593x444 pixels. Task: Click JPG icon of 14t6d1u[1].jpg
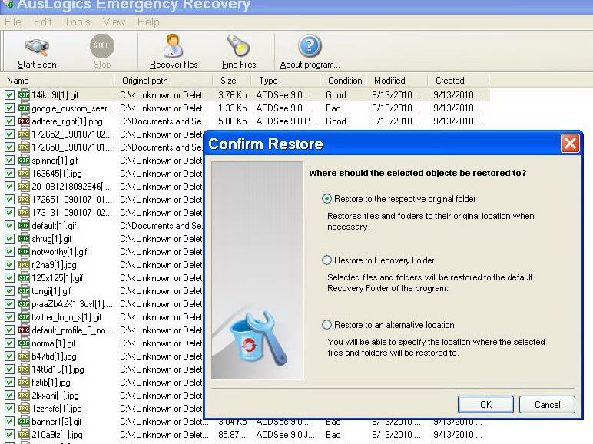(x=24, y=369)
